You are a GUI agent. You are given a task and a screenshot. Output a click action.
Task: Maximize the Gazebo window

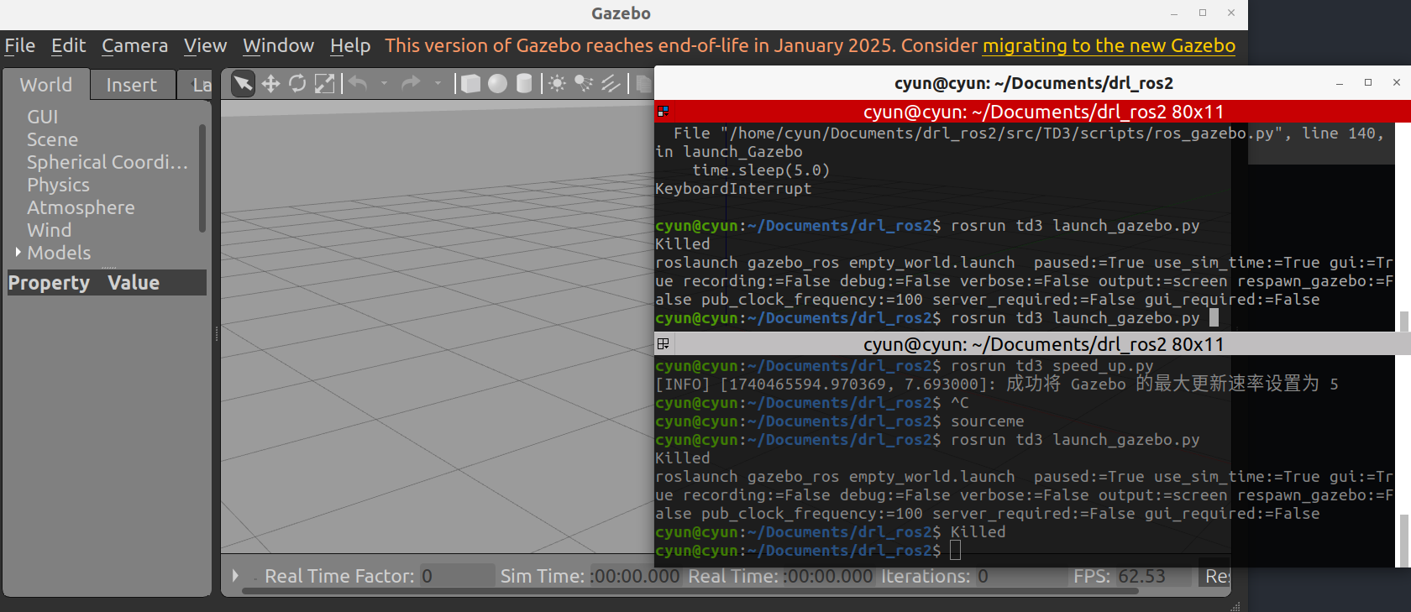(x=1203, y=13)
